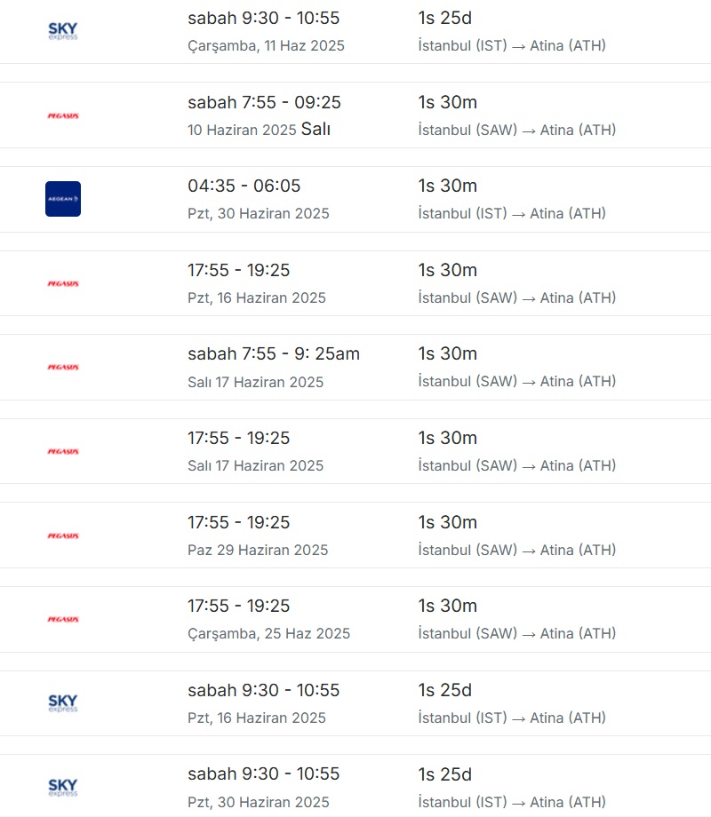Image resolution: width=711 pixels, height=817 pixels.
Task: Click the Aegean airline logo
Action: [x=63, y=199]
